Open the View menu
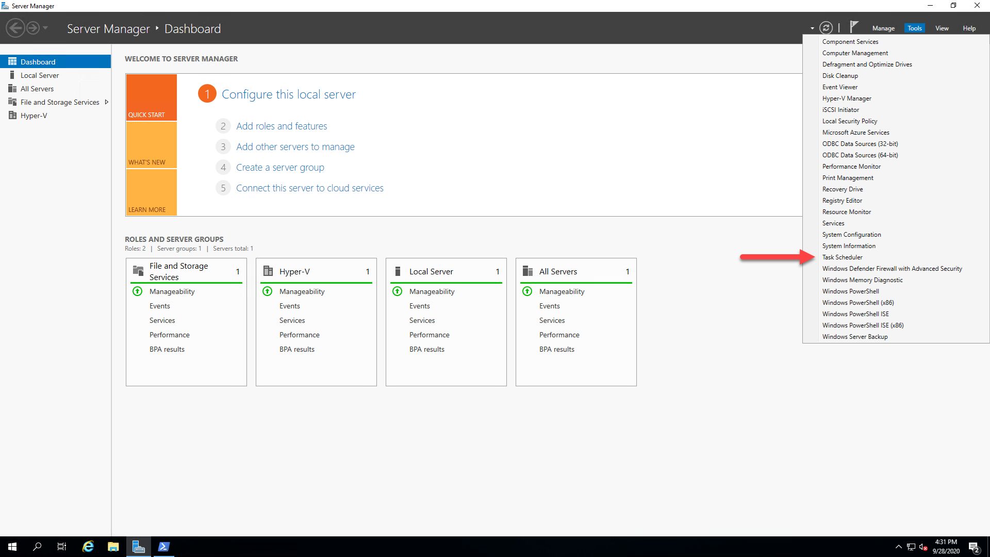 pyautogui.click(x=942, y=28)
